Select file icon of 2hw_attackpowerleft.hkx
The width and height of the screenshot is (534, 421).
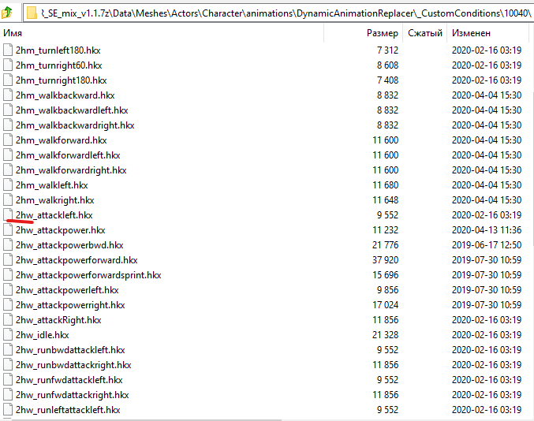click(x=8, y=289)
